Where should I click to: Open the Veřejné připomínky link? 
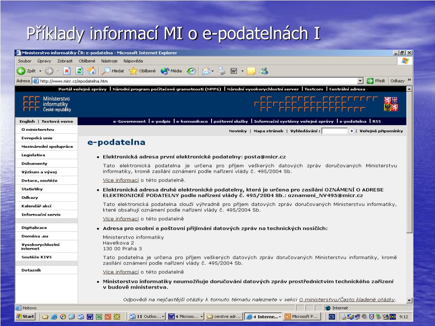click(381, 131)
